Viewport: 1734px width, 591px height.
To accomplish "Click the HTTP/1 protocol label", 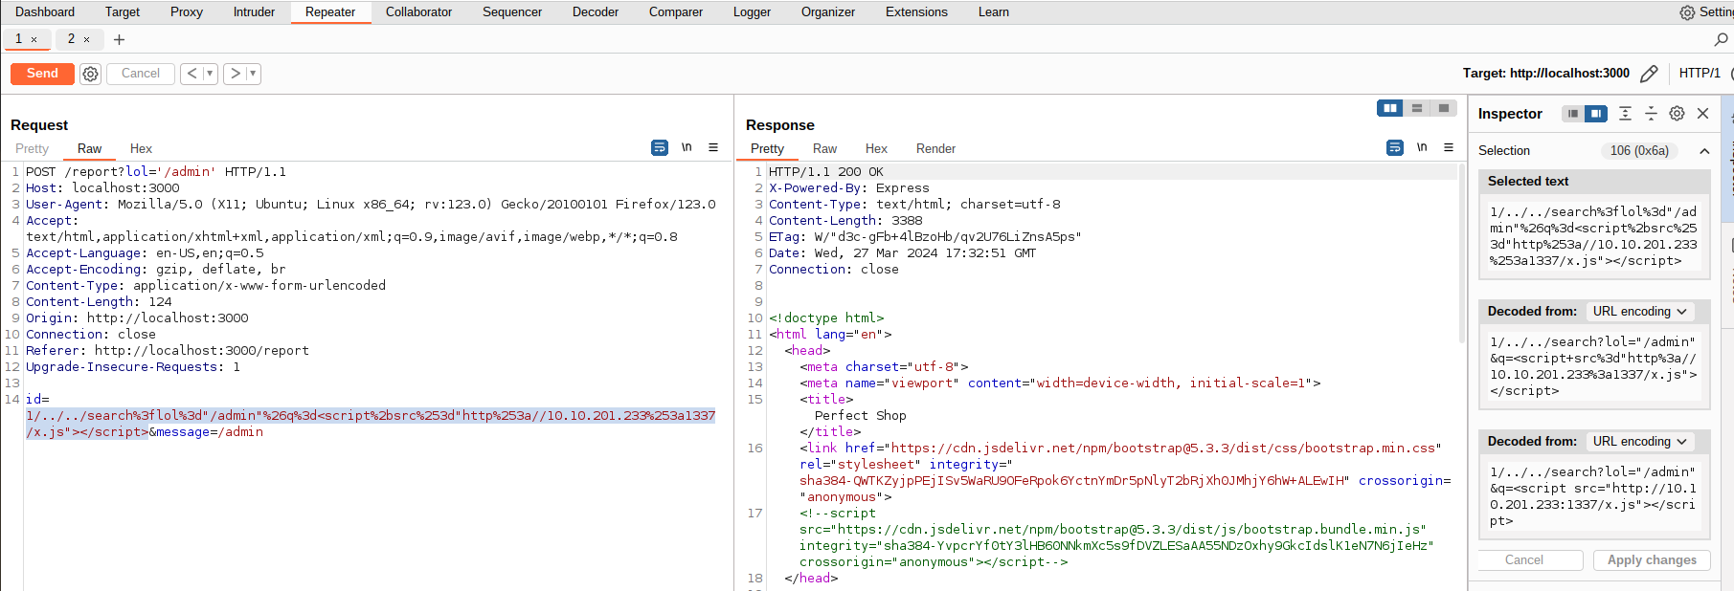I will (1700, 74).
